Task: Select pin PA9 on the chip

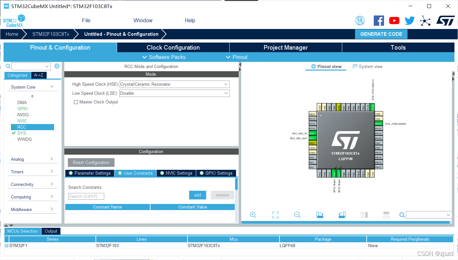Action: tap(378, 143)
